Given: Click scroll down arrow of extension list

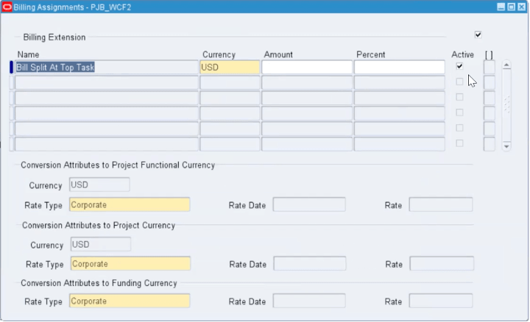Looking at the screenshot, I should tap(506, 146).
